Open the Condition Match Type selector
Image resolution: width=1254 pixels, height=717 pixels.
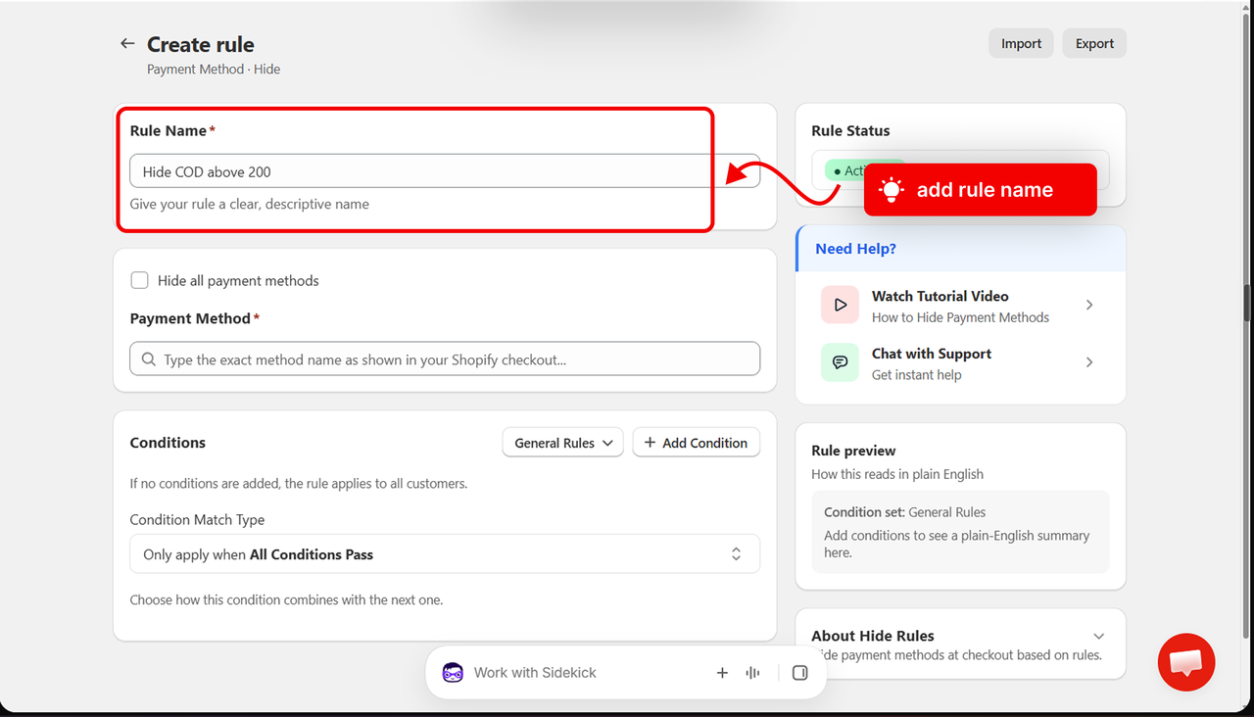click(445, 554)
